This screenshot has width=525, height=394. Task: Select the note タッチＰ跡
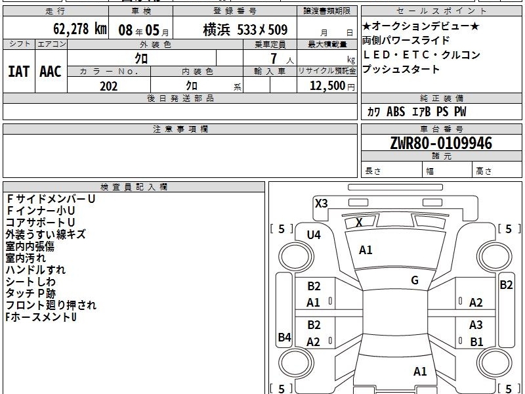[x=30, y=293]
